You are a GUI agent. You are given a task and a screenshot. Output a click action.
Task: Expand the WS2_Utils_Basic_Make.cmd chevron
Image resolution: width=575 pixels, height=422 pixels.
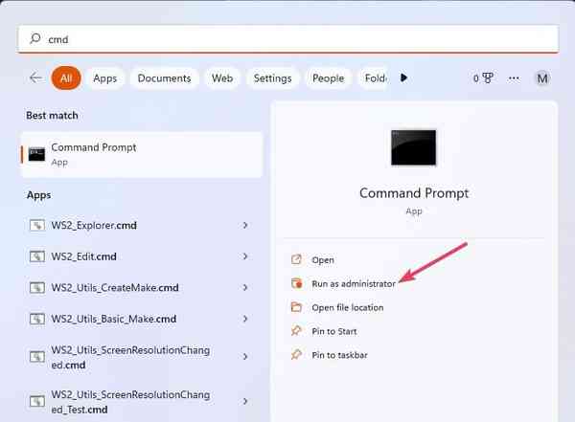[245, 318]
